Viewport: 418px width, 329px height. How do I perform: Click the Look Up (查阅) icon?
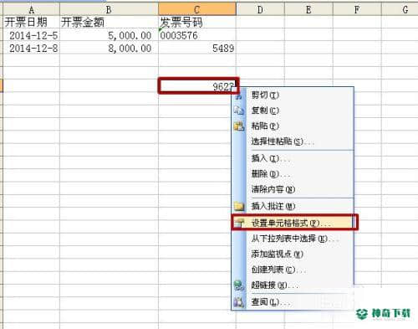[x=239, y=302]
